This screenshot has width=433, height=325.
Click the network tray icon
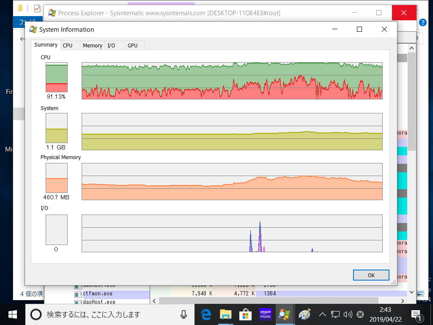[x=335, y=314]
